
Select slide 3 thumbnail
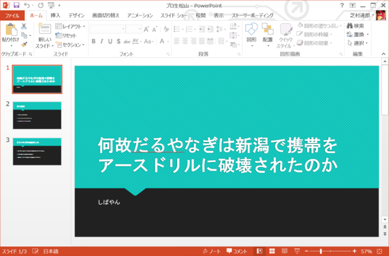(x=37, y=152)
